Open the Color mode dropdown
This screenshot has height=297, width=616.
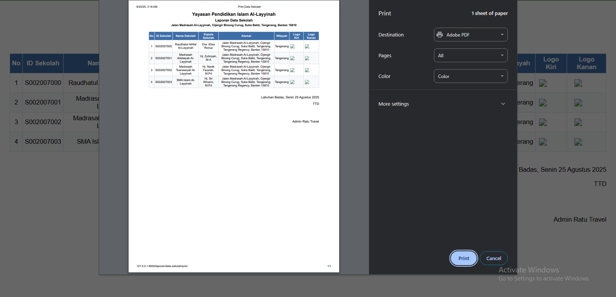(x=470, y=76)
